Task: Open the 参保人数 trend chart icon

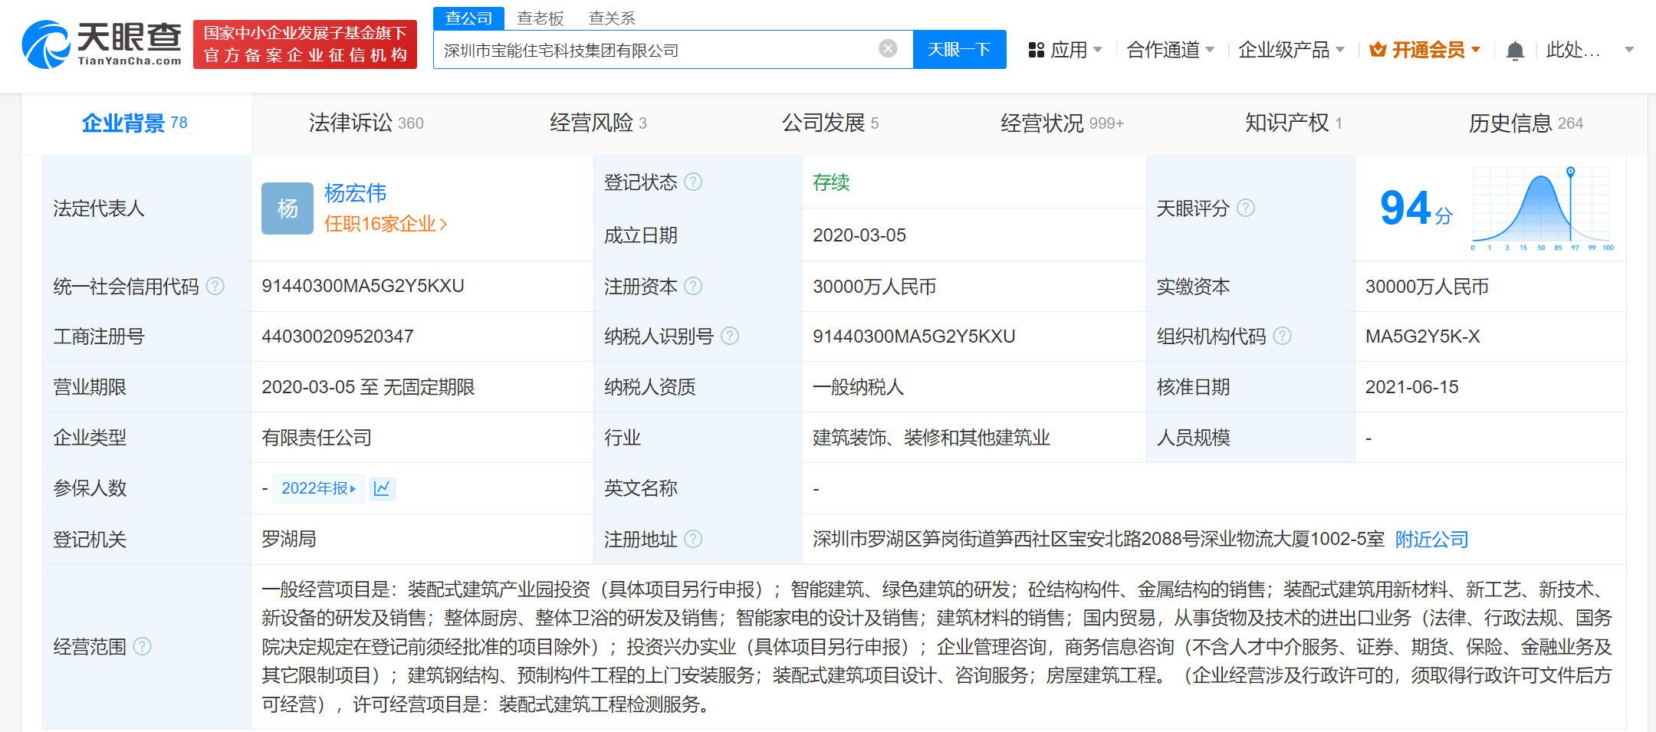Action: 382,488
